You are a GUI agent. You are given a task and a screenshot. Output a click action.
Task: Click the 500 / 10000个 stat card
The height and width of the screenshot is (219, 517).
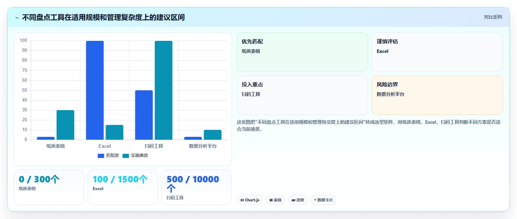coord(197,187)
